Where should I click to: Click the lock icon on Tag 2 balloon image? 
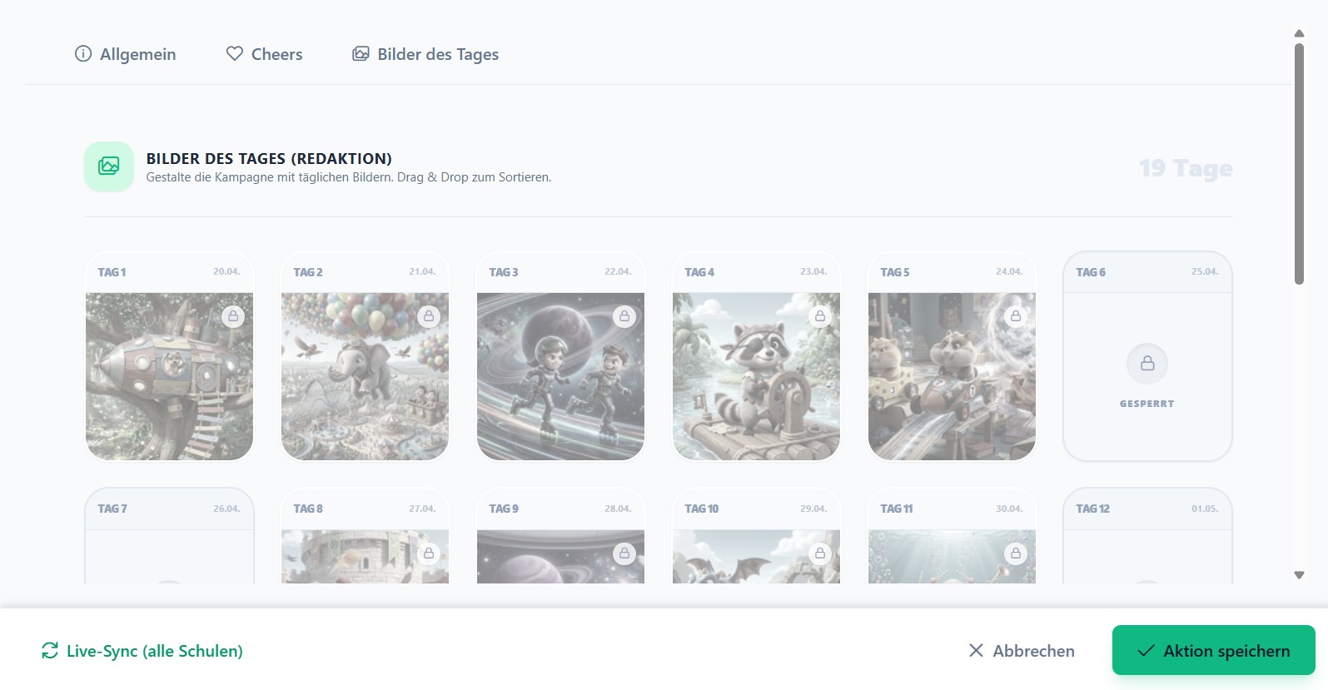click(x=429, y=316)
